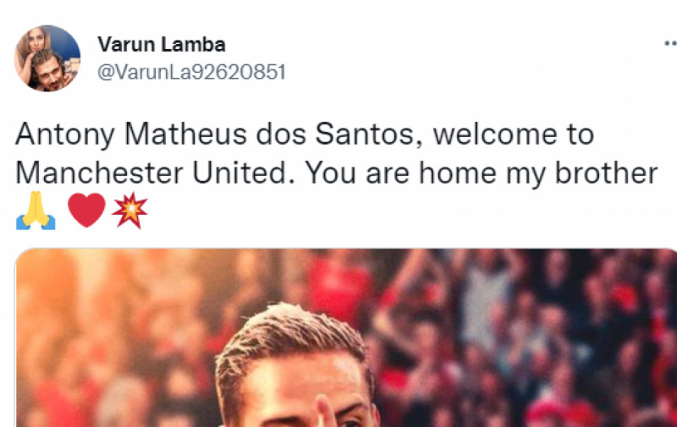677x427 pixels.
Task: Click the red heart emoji
Action: pos(86,210)
